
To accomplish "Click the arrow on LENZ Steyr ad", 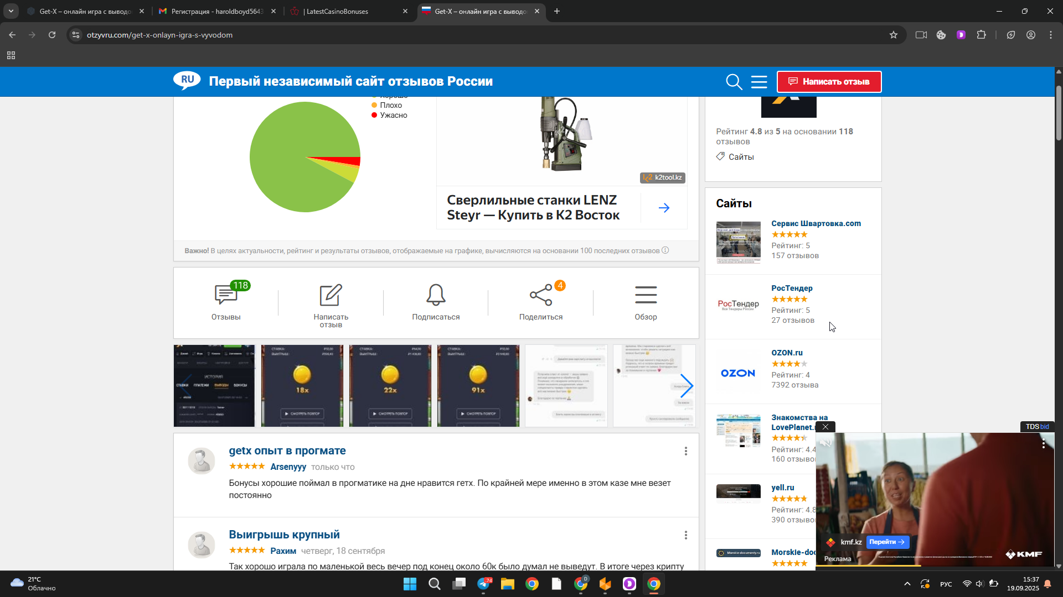I will (x=664, y=208).
